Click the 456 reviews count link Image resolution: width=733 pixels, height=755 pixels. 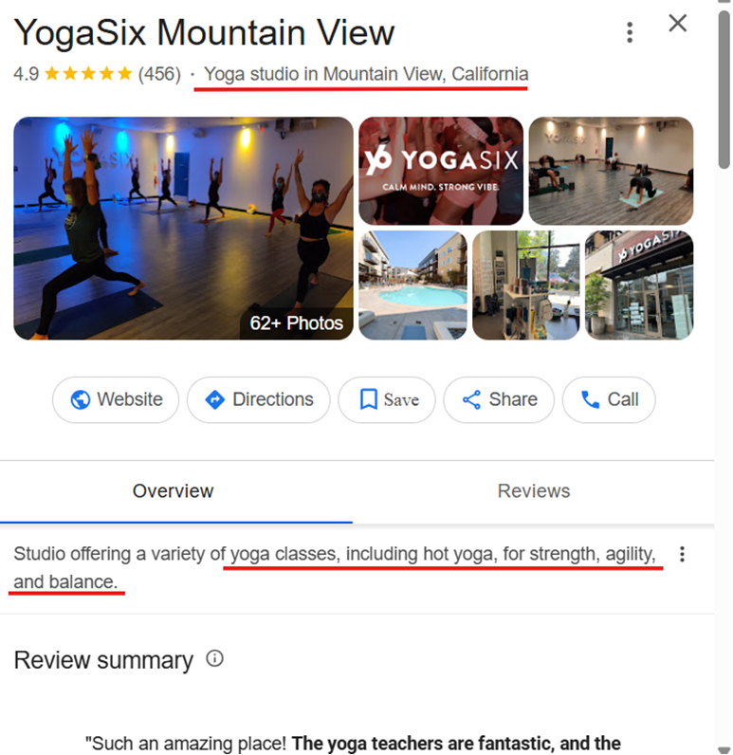coord(159,74)
